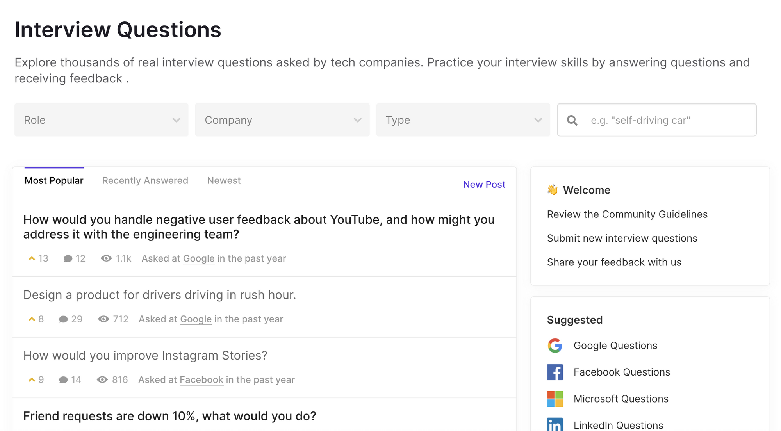Open Facebook link on Instagram Stories question
The width and height of the screenshot is (781, 431).
click(201, 379)
